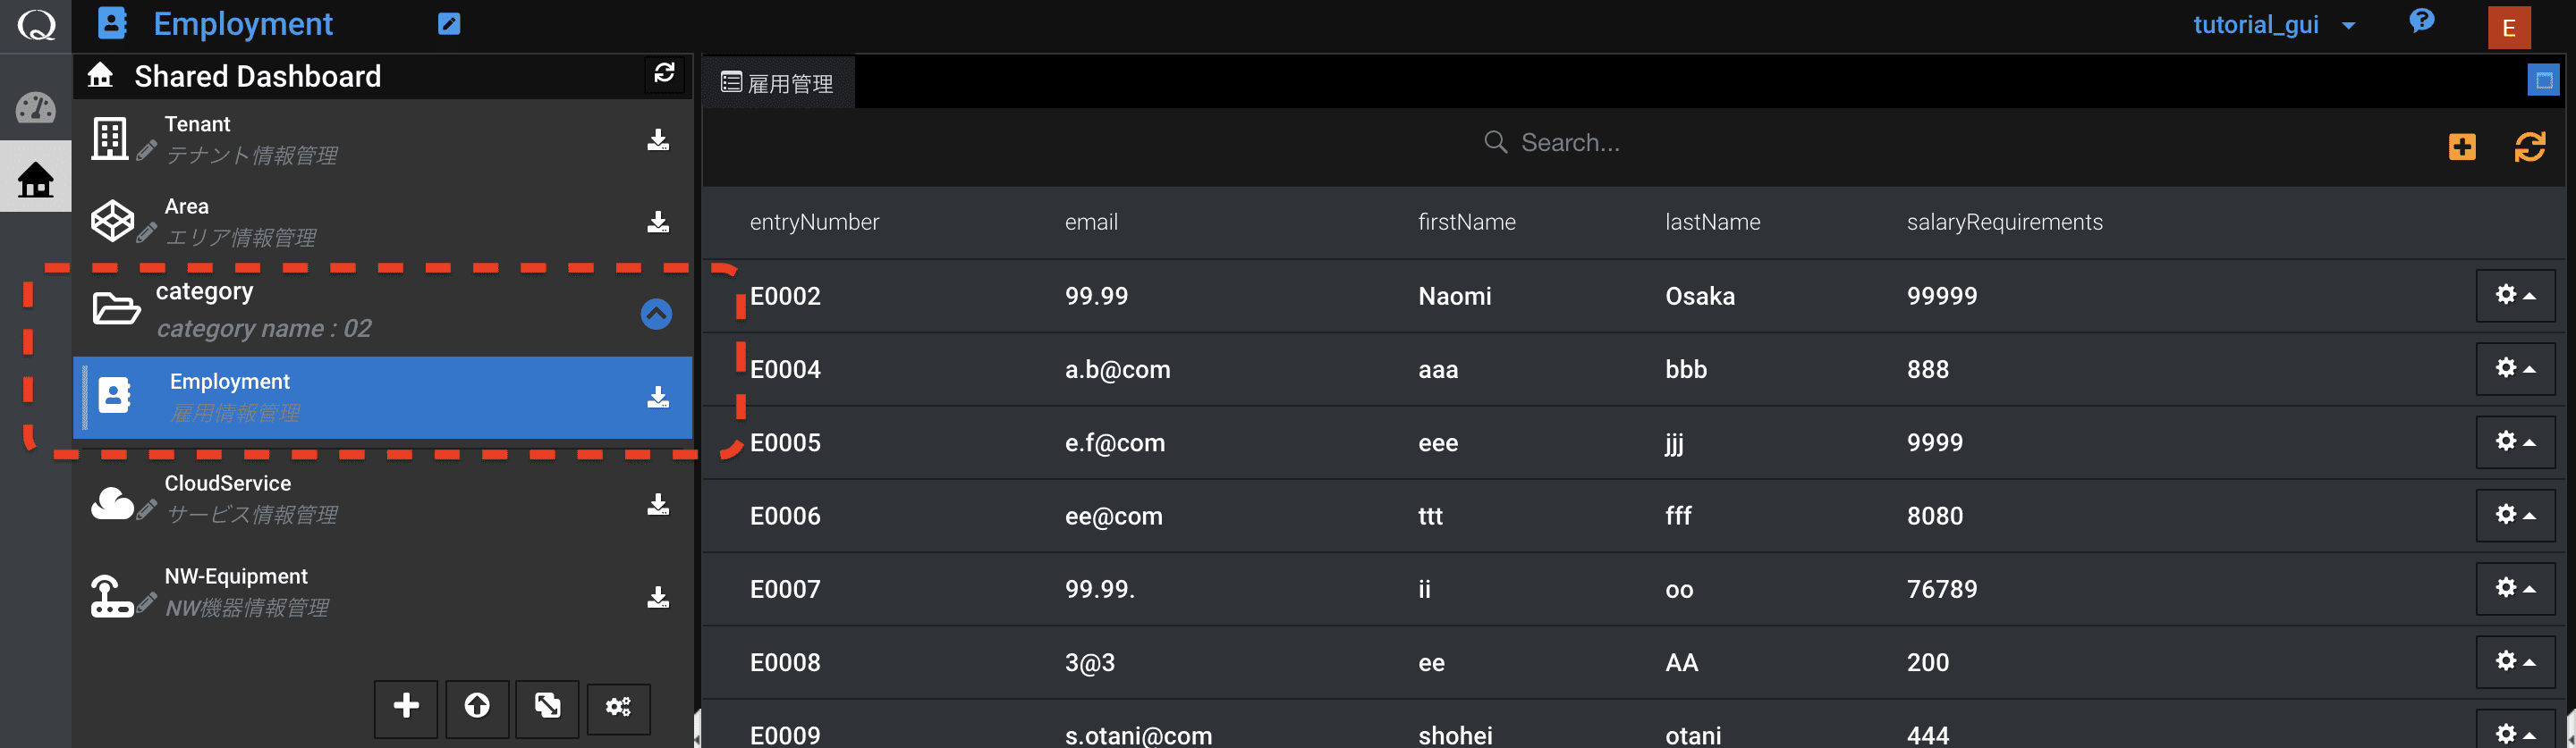Open the gears settings in bottom toolbar
2576x748 pixels.
coord(618,708)
